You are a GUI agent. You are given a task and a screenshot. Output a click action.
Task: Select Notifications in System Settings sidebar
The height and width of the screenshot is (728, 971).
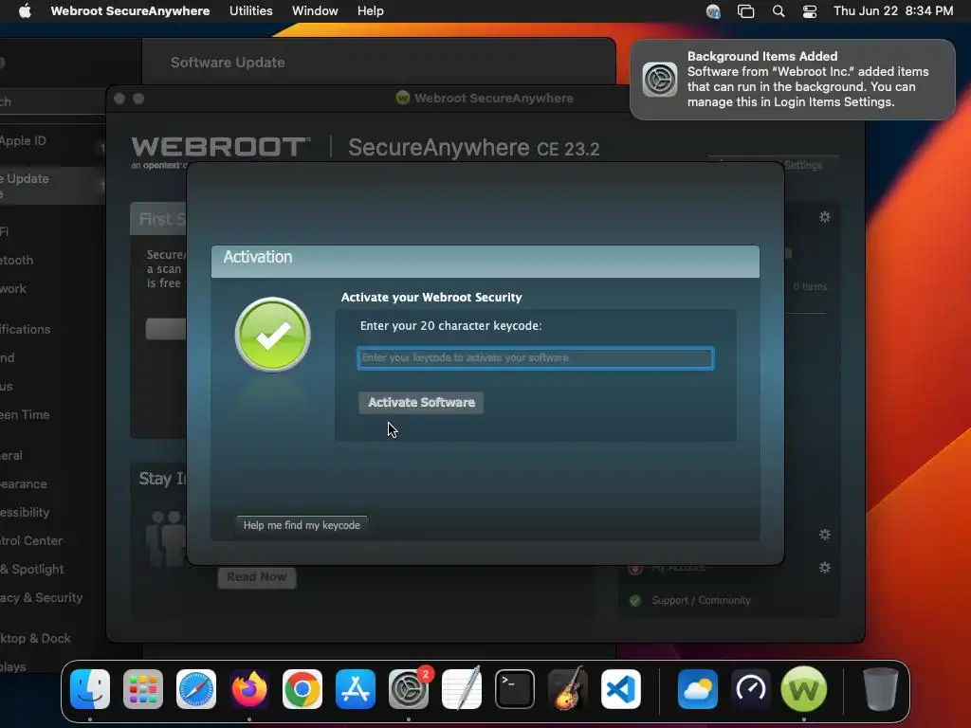26,329
